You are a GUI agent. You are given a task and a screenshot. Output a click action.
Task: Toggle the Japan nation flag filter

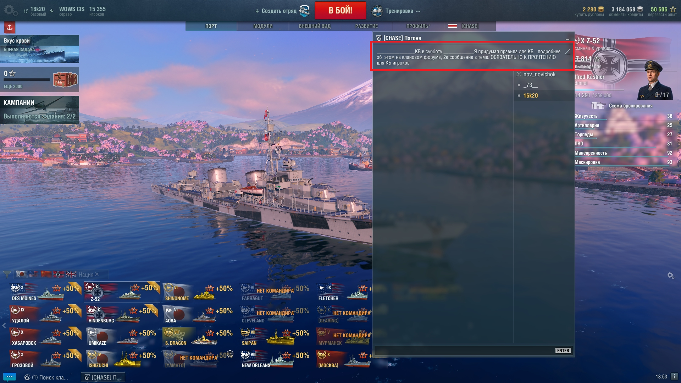click(22, 274)
